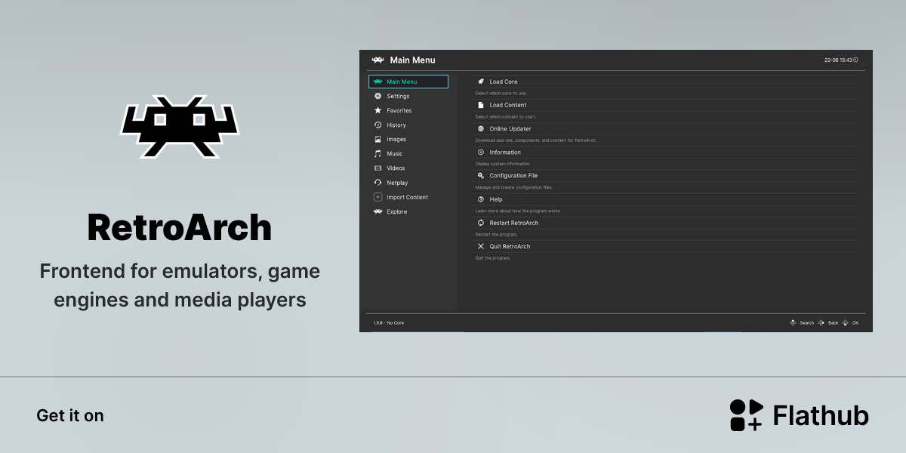Click the Netplay headset icon
Image resolution: width=906 pixels, height=453 pixels.
tap(378, 183)
